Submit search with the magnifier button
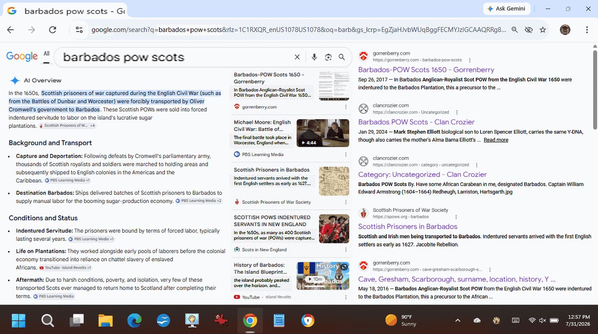 point(342,57)
